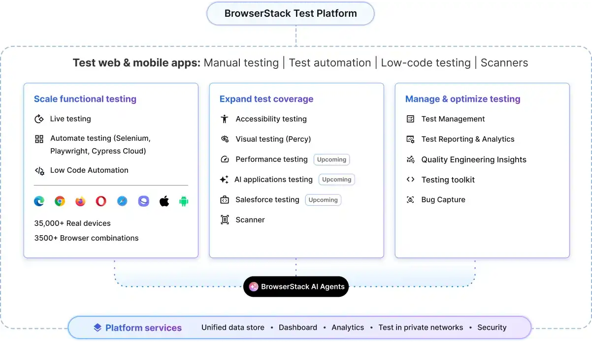Select Quality Engineering Insights
592x342 pixels.
pyautogui.click(x=474, y=159)
